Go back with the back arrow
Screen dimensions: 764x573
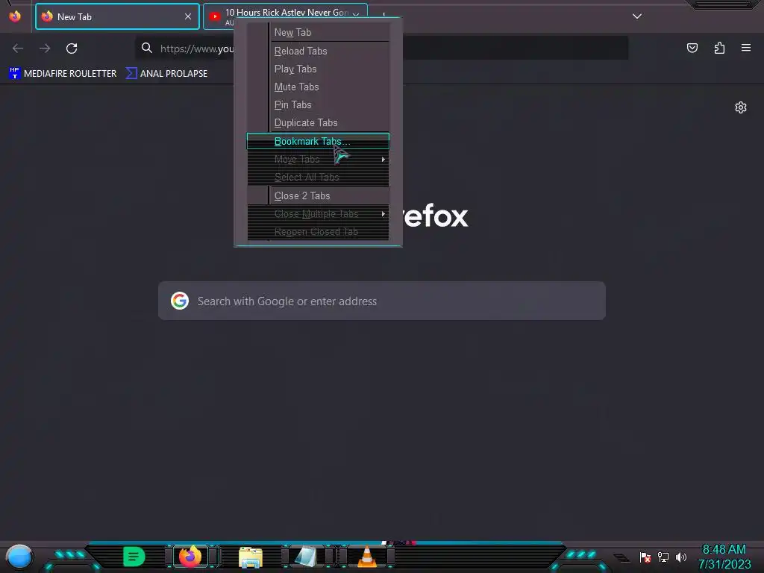18,48
